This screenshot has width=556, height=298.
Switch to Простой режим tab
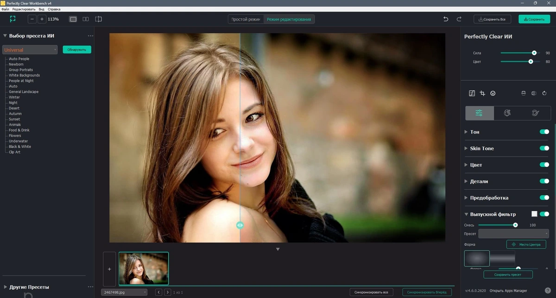click(246, 19)
